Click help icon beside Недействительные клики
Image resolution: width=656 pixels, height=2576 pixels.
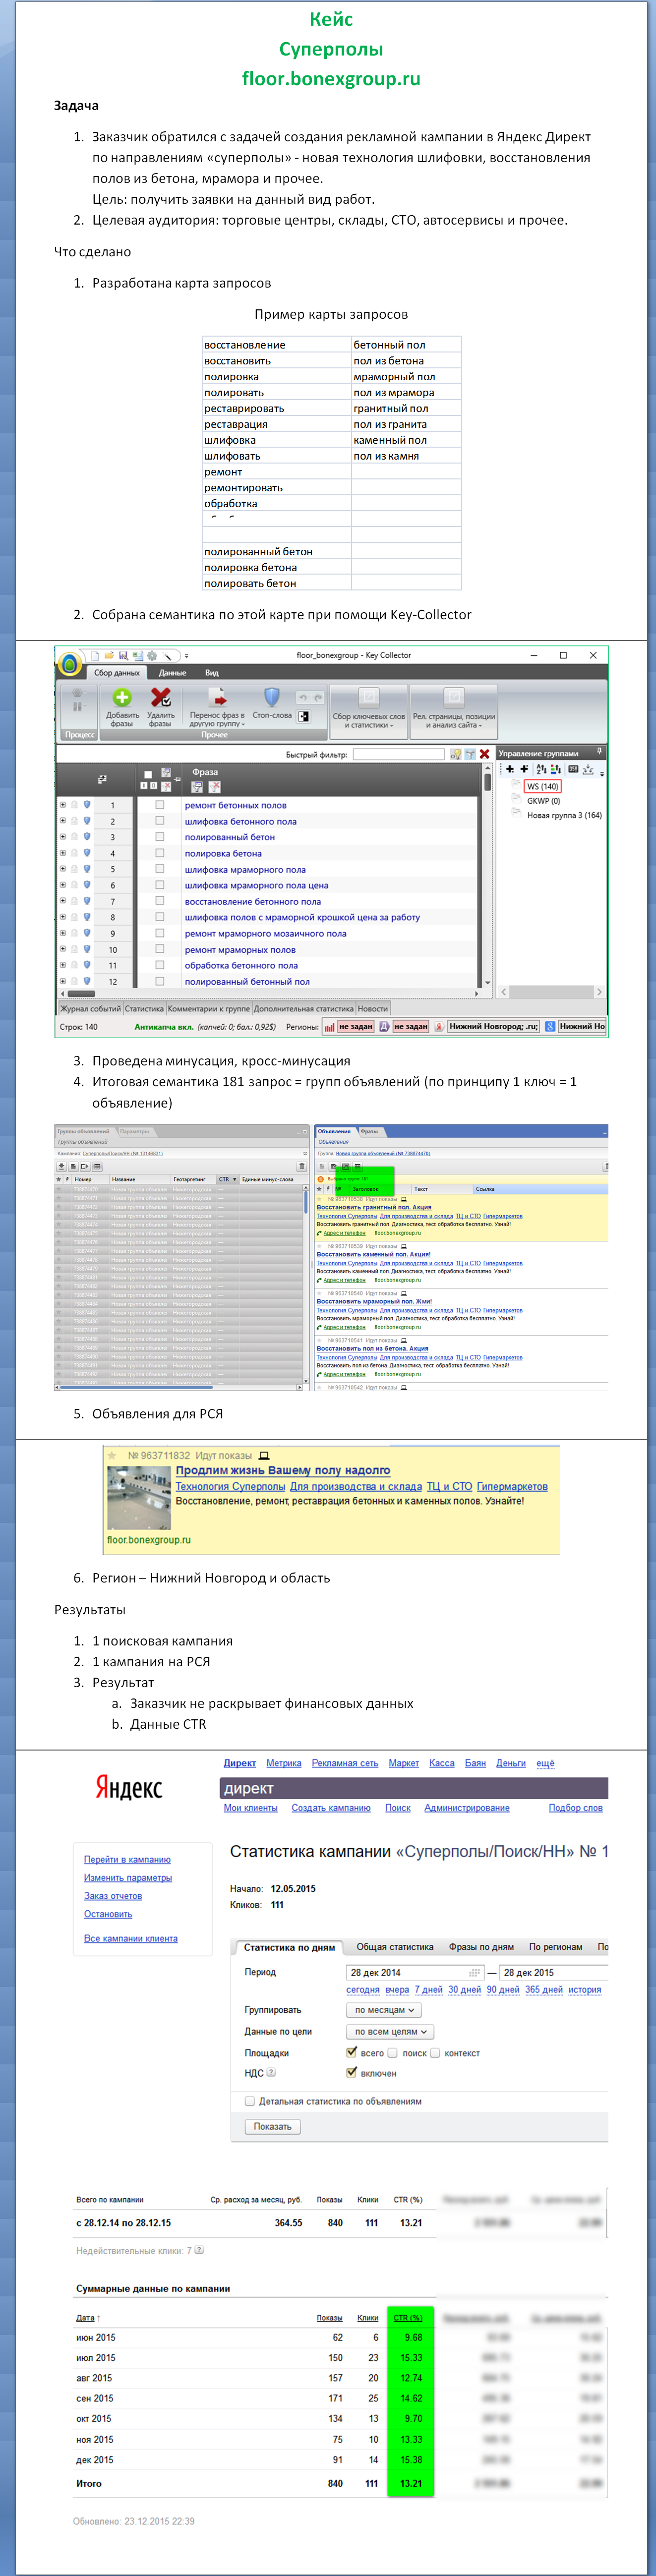click(199, 2250)
